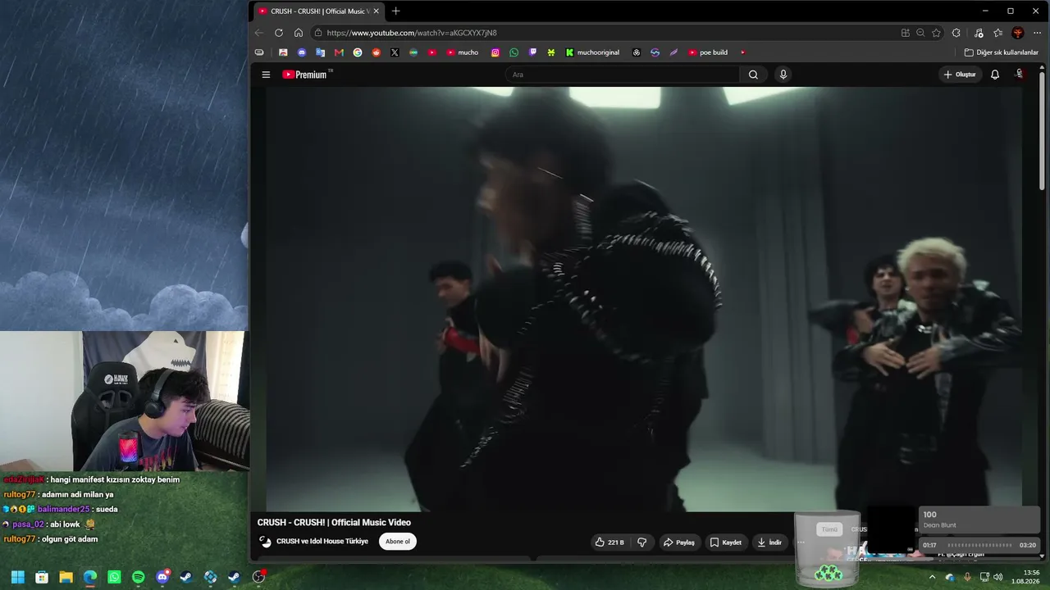Open the Diğer sık kullanılanlar folder
Image resolution: width=1050 pixels, height=590 pixels.
coord(1002,52)
